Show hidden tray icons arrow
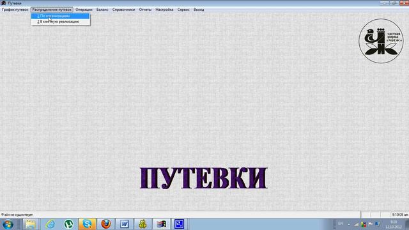This screenshot has height=230, width=409. click(349, 224)
